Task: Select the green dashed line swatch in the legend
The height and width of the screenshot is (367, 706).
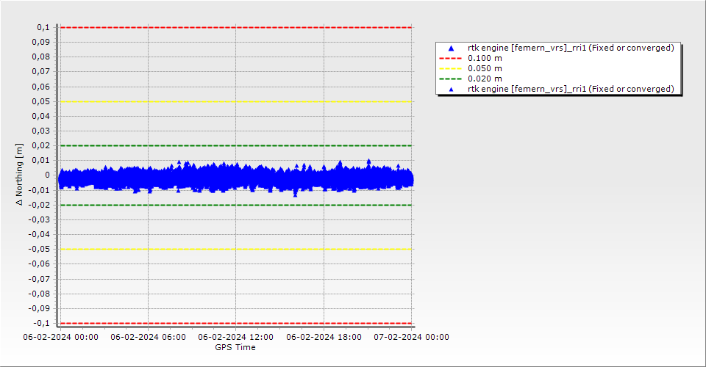Action: pos(451,79)
